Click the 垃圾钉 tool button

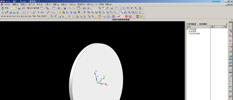44,16
